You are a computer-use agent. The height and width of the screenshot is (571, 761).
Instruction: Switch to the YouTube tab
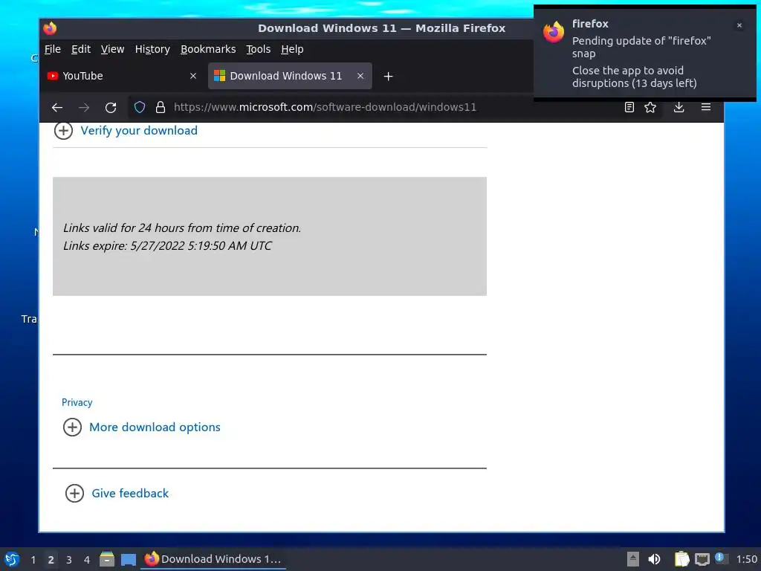(123, 76)
